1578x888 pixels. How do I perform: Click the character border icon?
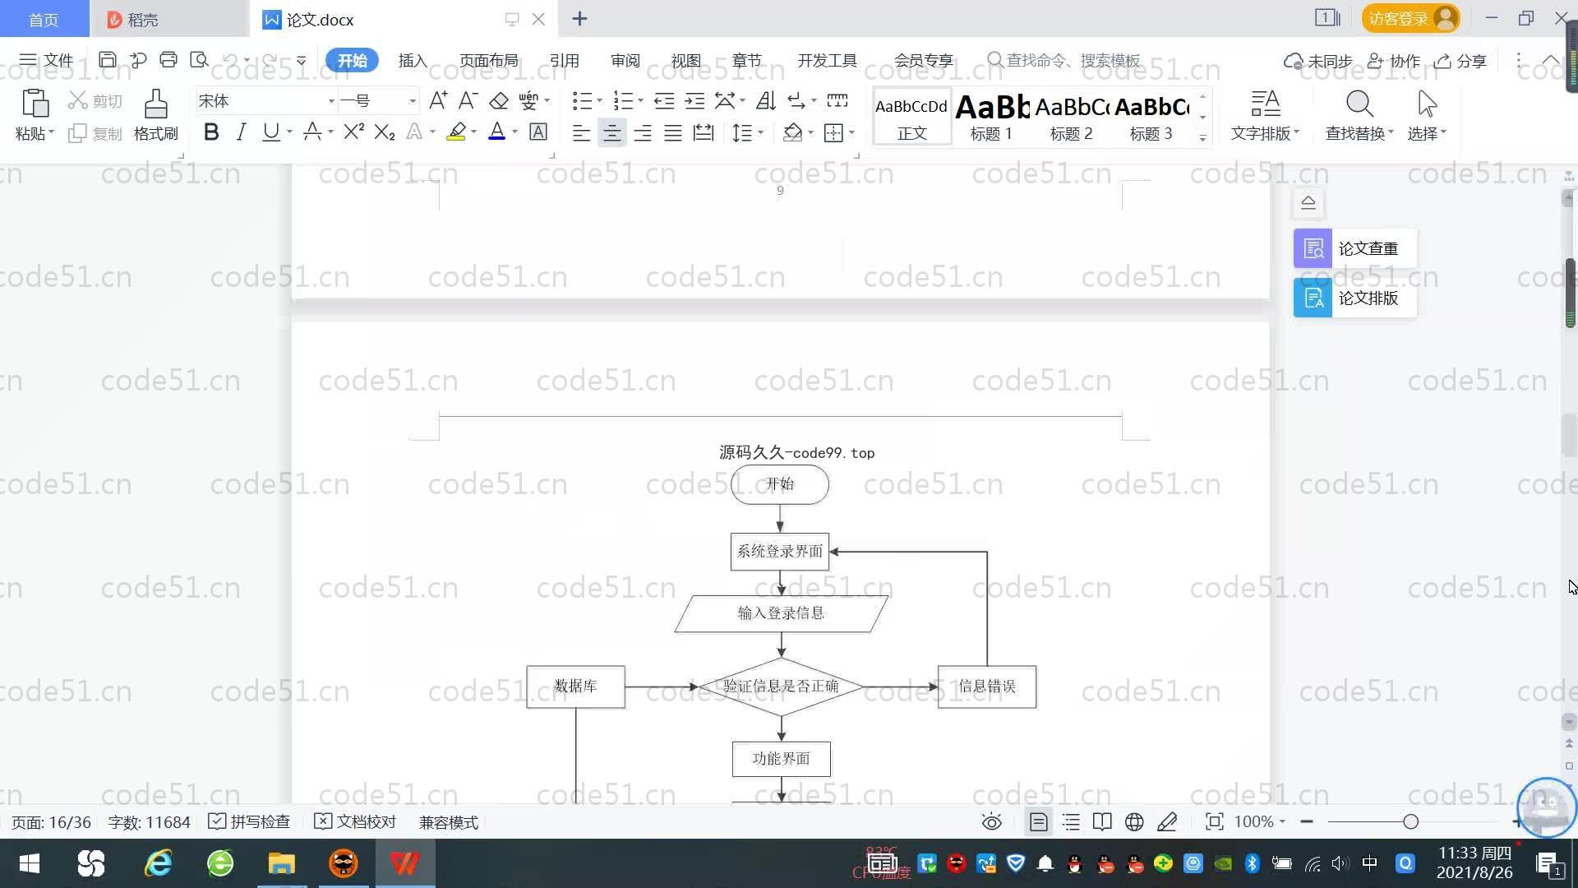538,132
